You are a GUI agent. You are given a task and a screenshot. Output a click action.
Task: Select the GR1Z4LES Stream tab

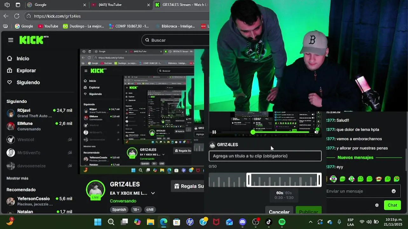pos(181,5)
